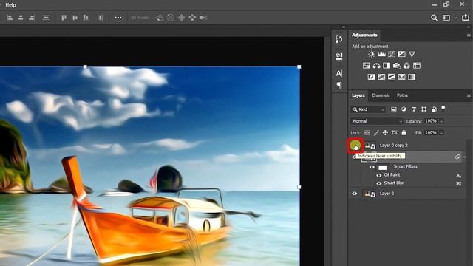
Task: Toggle filter for smart objects
Action: point(434,109)
